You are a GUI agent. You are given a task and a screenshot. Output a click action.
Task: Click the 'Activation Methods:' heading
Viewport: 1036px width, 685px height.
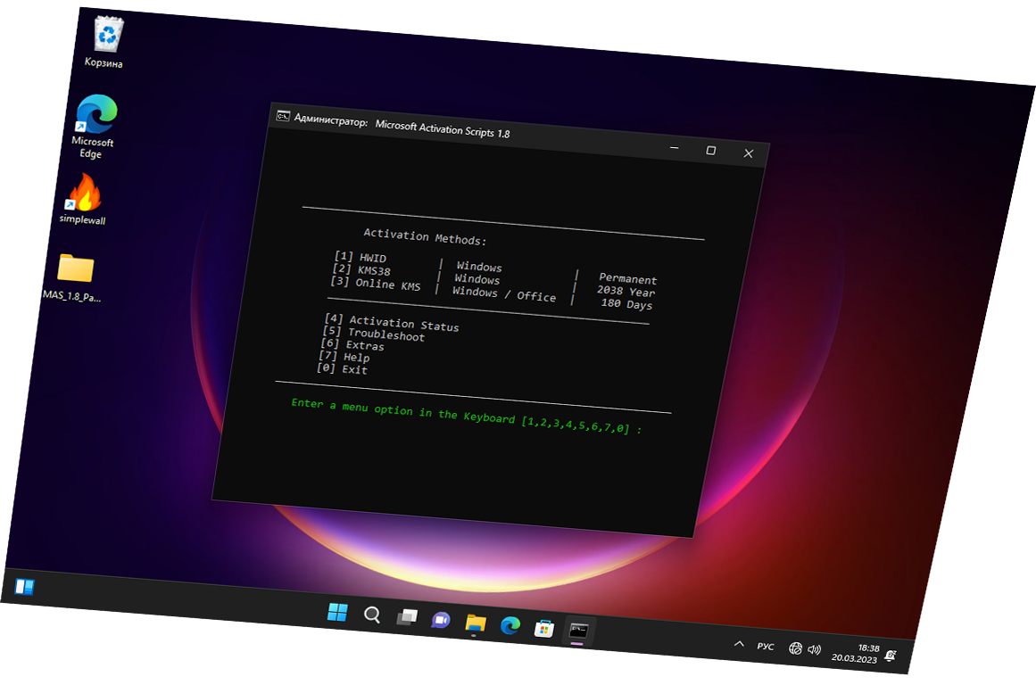pos(425,237)
